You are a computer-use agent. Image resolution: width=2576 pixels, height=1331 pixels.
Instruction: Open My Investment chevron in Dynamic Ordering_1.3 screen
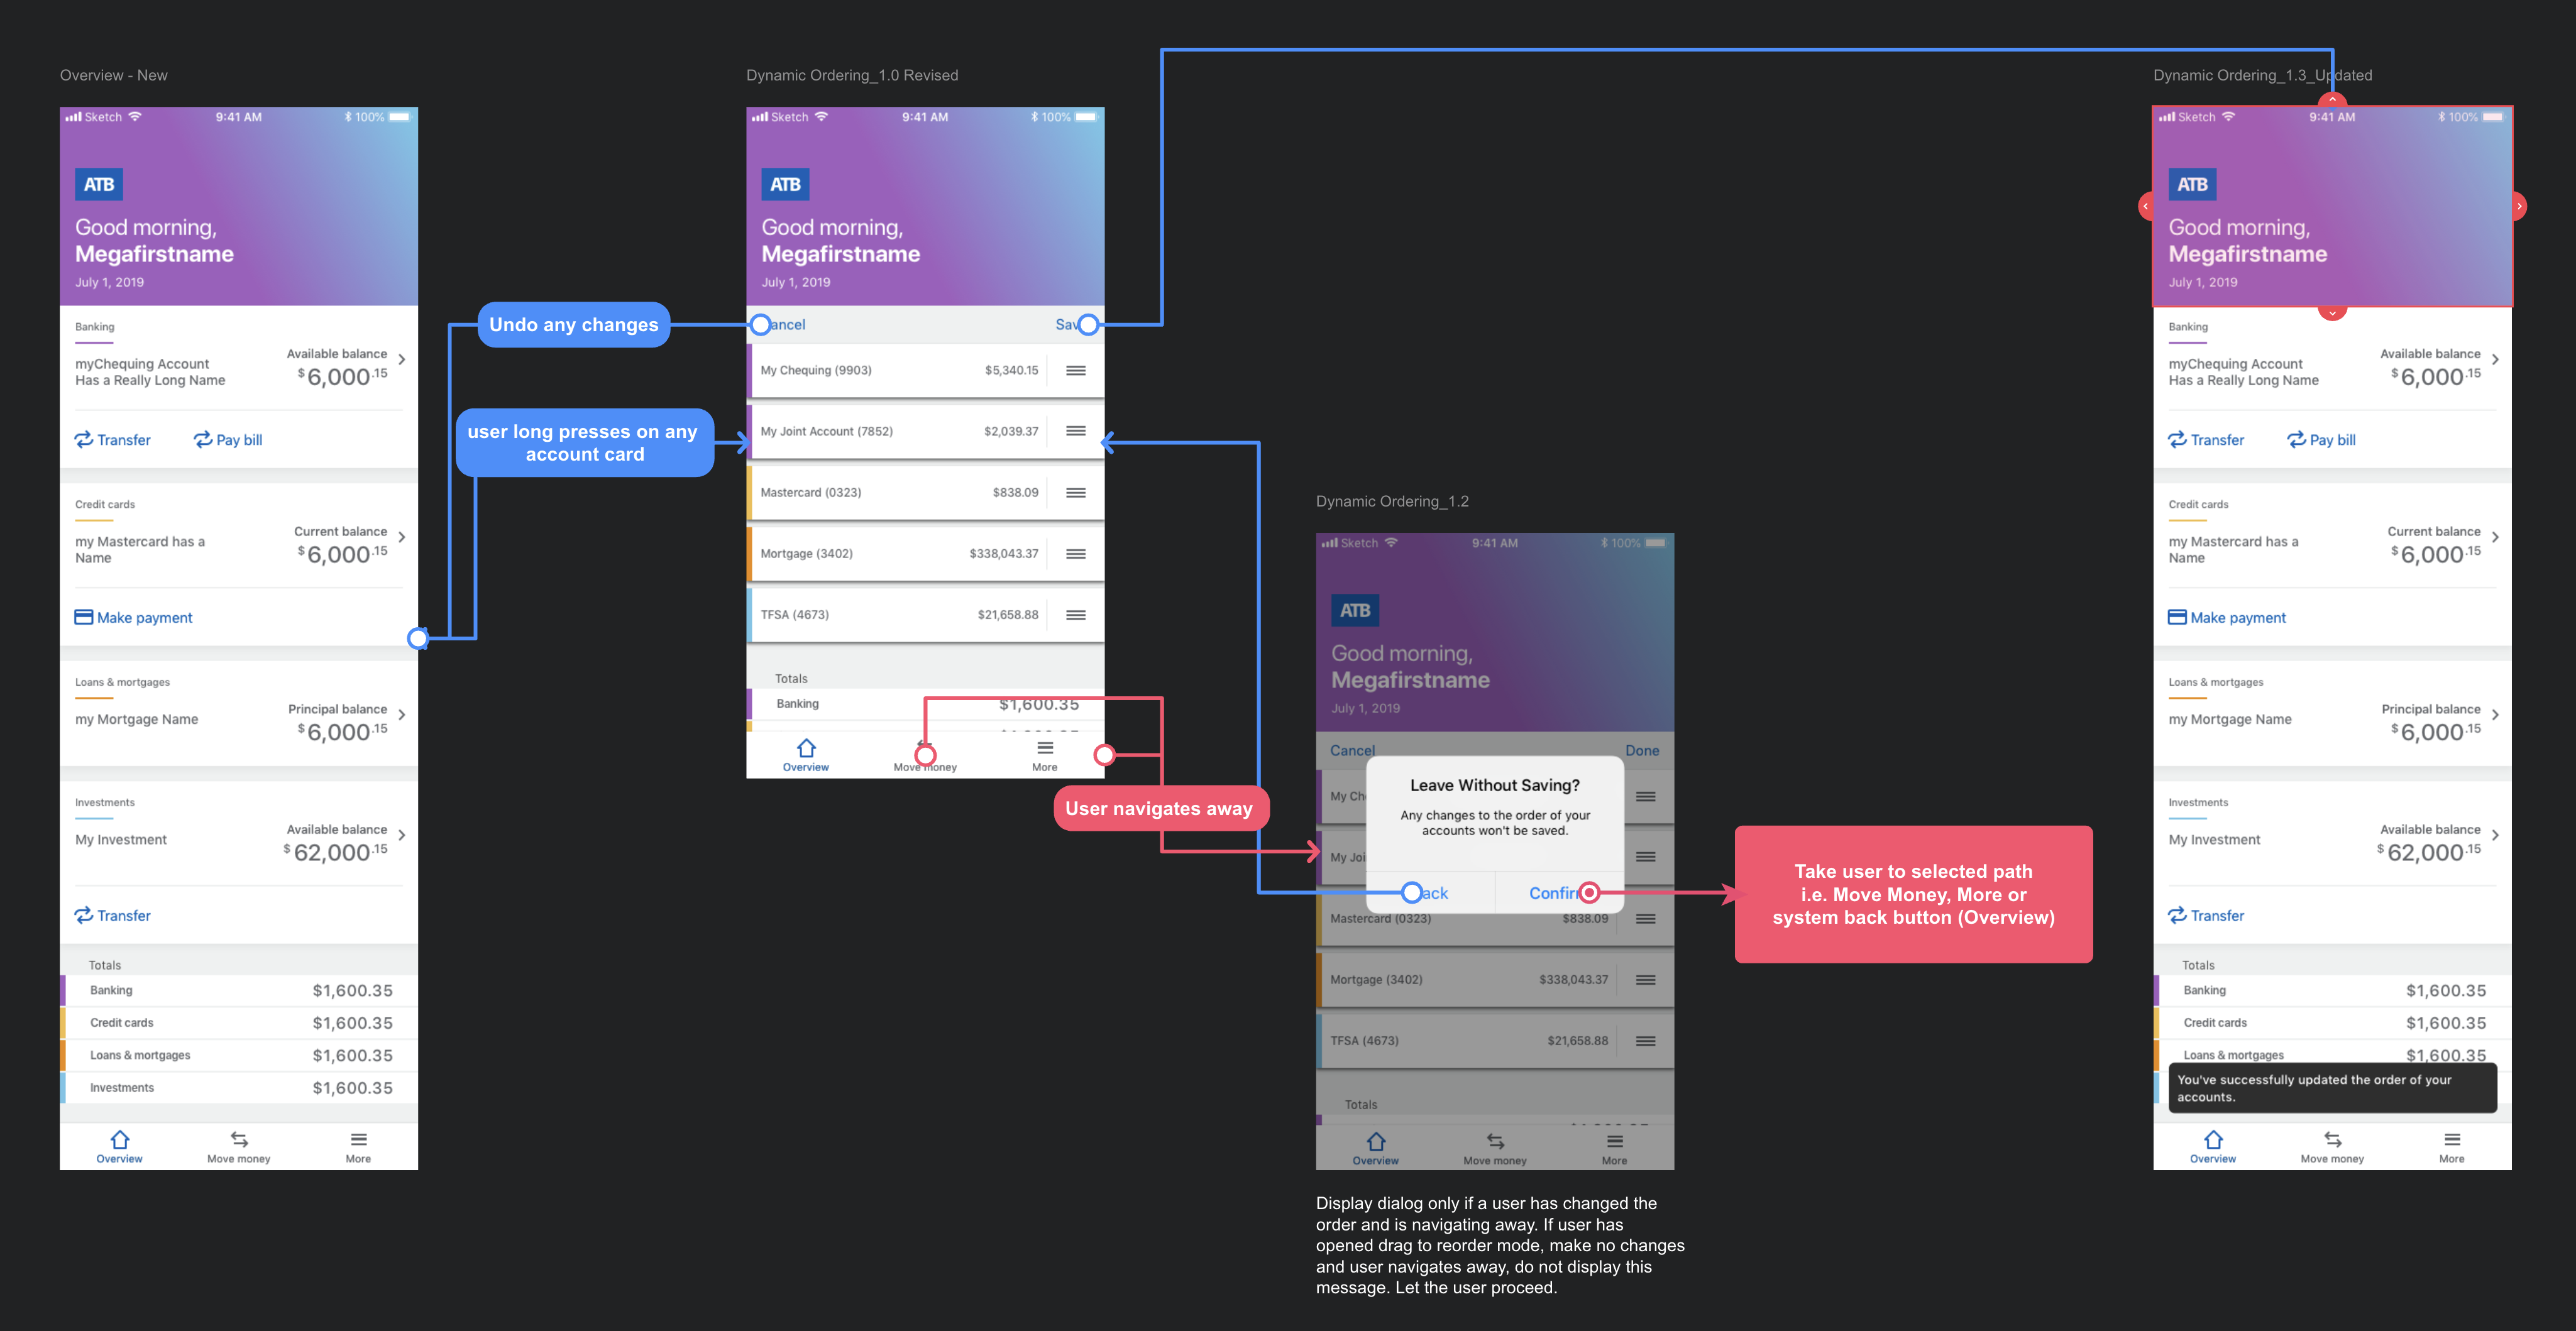coord(2495,835)
